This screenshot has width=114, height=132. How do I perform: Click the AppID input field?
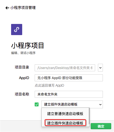(x=69, y=78)
